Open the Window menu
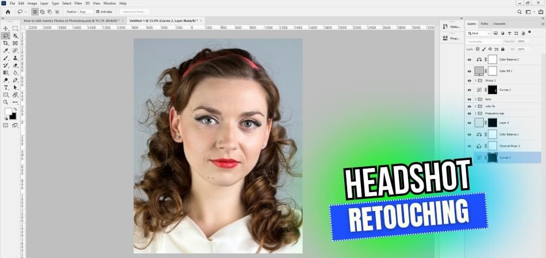Screen dimensions: 546x258 109,3
